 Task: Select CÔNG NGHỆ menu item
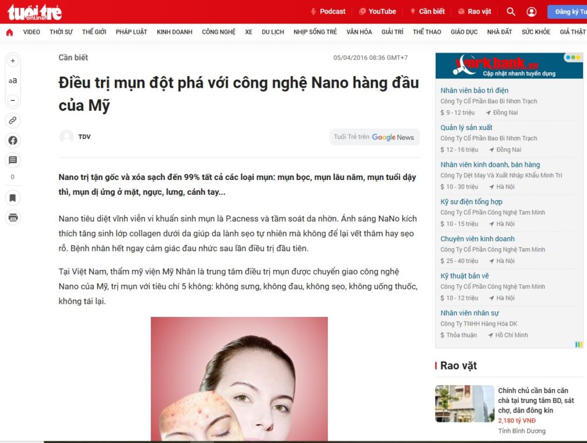tap(218, 32)
